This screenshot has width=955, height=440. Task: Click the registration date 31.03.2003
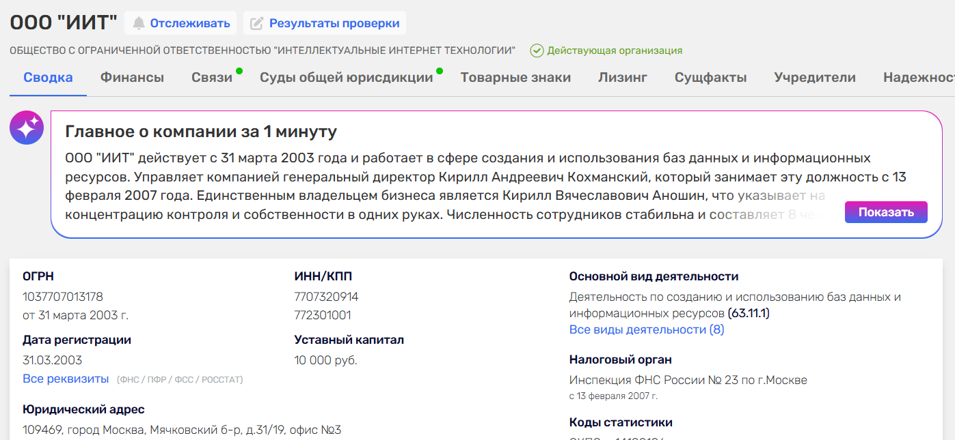click(x=53, y=360)
